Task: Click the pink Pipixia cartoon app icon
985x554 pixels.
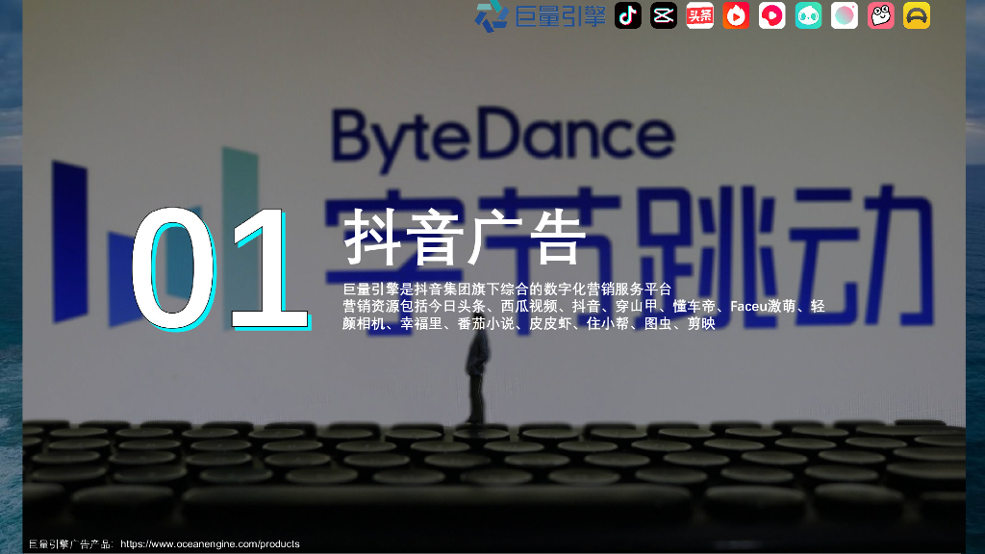Action: click(x=881, y=15)
